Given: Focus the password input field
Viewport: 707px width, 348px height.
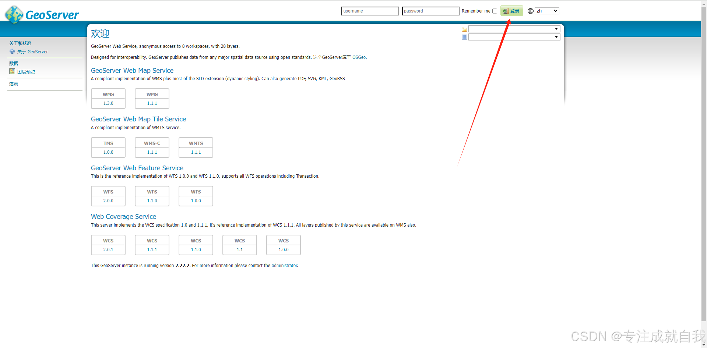Looking at the screenshot, I should click(x=430, y=11).
